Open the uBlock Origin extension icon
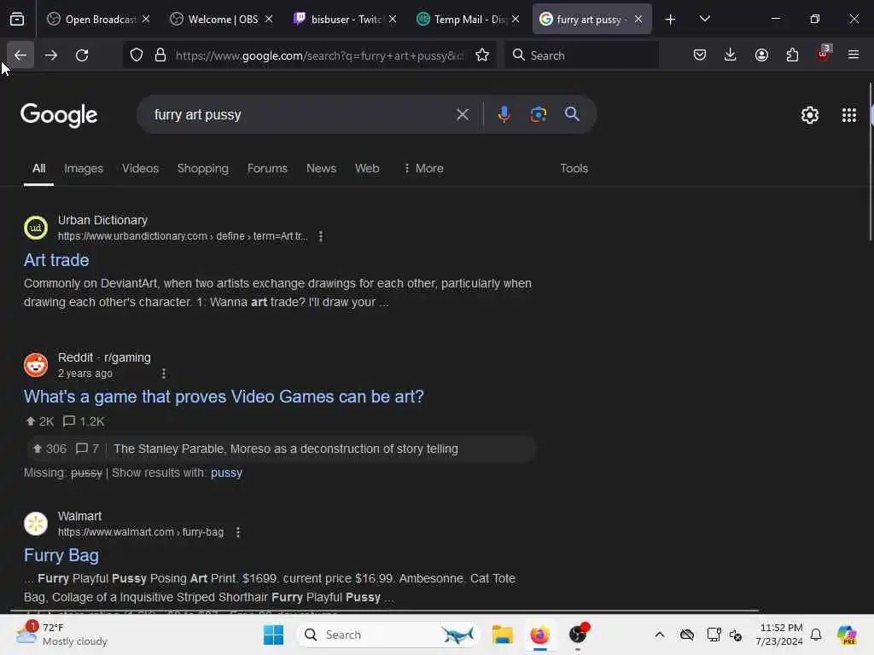The width and height of the screenshot is (874, 655). [x=824, y=54]
